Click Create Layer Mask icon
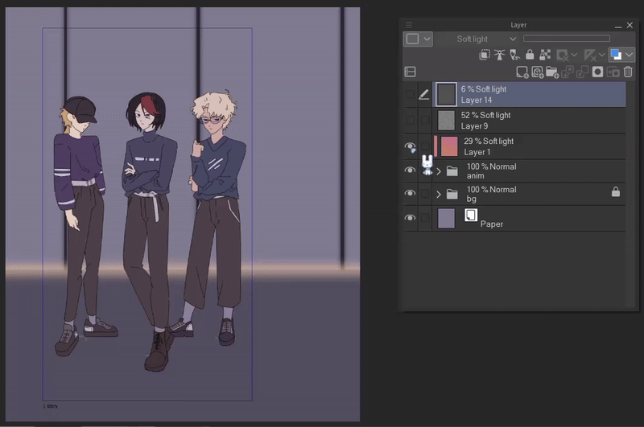This screenshot has width=644, height=427. point(597,72)
